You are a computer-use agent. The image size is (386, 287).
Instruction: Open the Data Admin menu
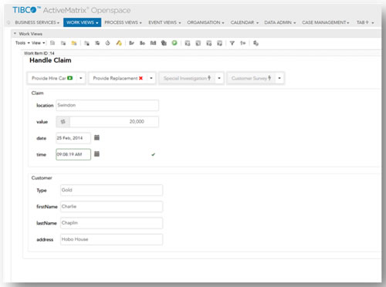[x=280, y=22]
